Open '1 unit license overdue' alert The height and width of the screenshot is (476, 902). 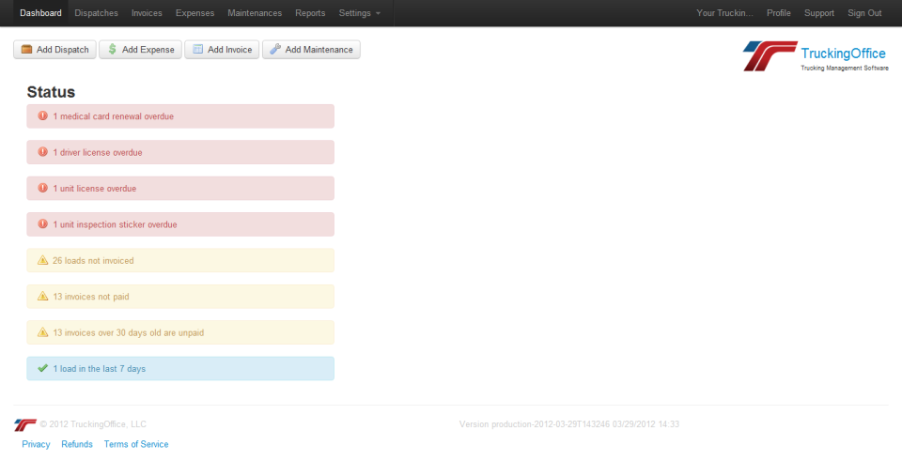[x=180, y=188]
